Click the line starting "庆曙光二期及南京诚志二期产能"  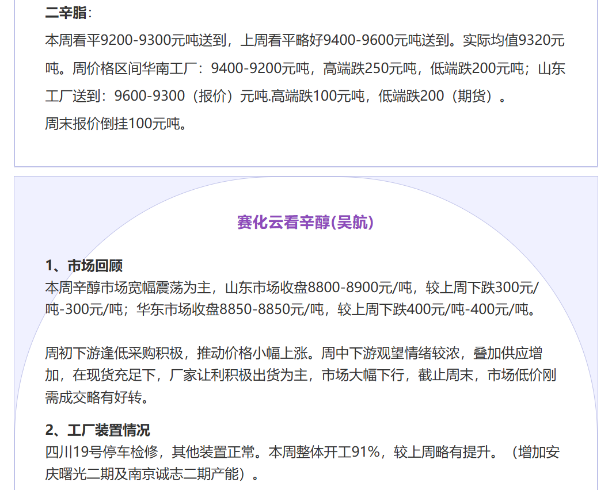(152, 474)
